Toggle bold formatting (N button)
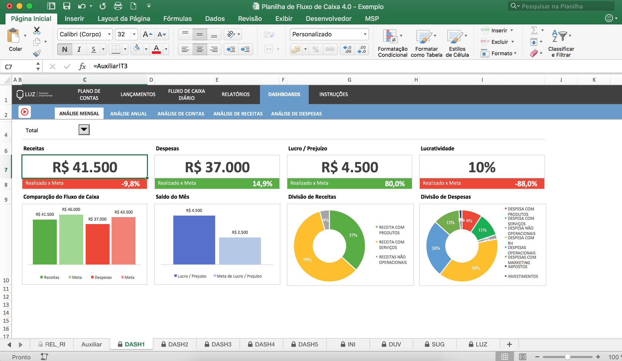 (x=64, y=49)
